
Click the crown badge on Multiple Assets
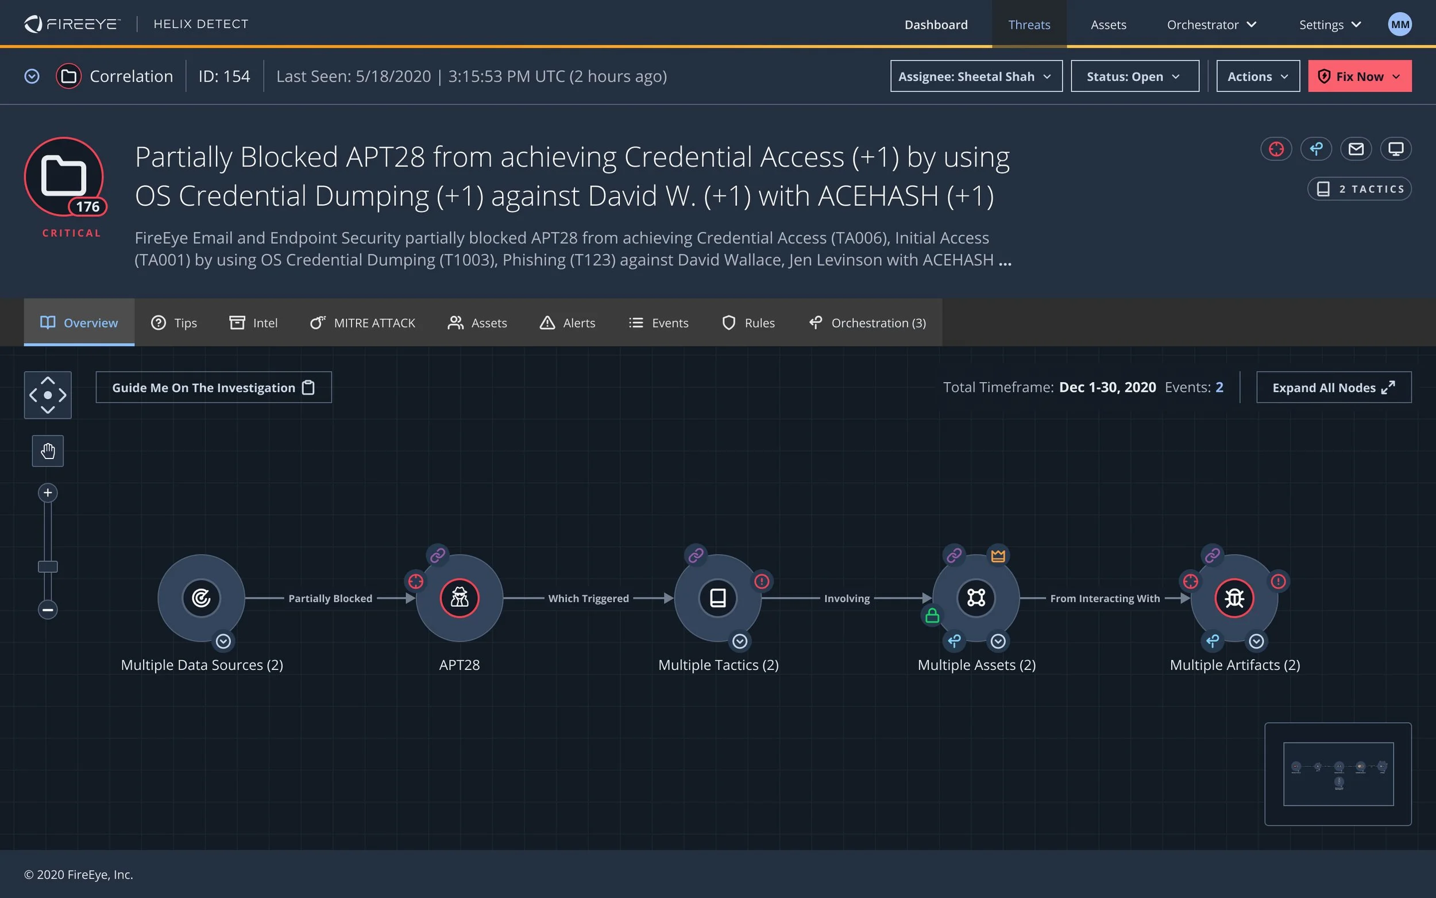click(998, 556)
